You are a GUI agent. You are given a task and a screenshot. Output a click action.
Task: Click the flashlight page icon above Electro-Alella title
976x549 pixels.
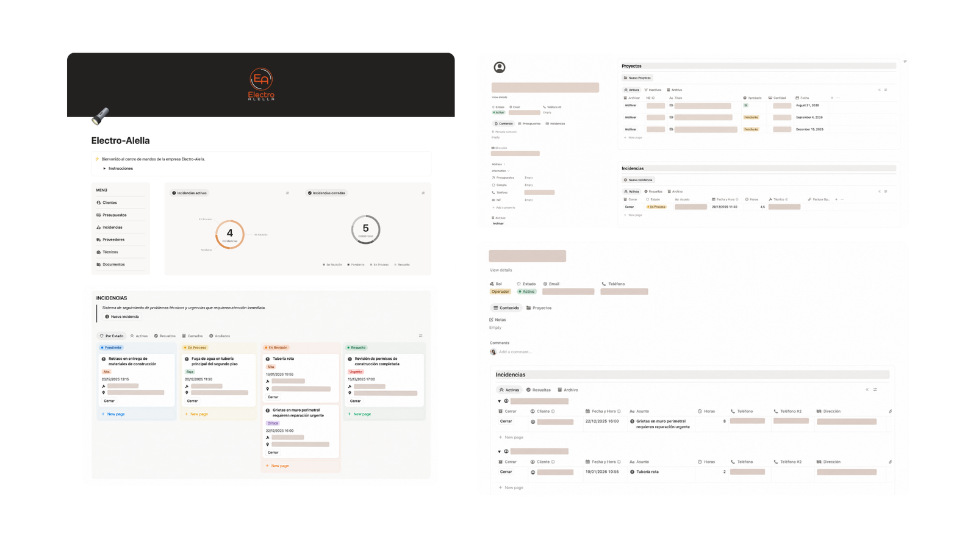click(x=100, y=115)
